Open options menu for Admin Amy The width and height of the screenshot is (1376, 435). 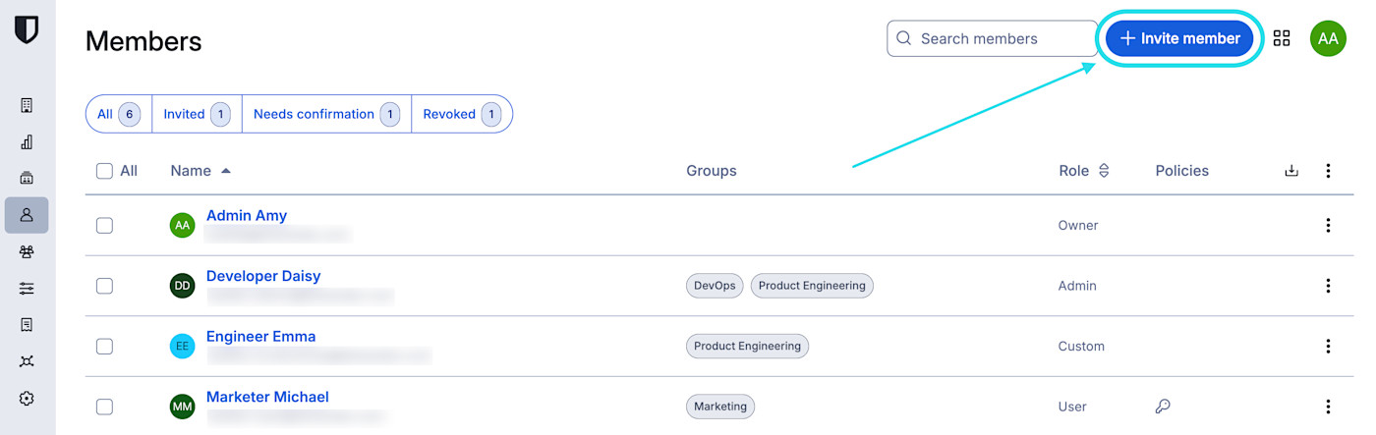pyautogui.click(x=1328, y=226)
